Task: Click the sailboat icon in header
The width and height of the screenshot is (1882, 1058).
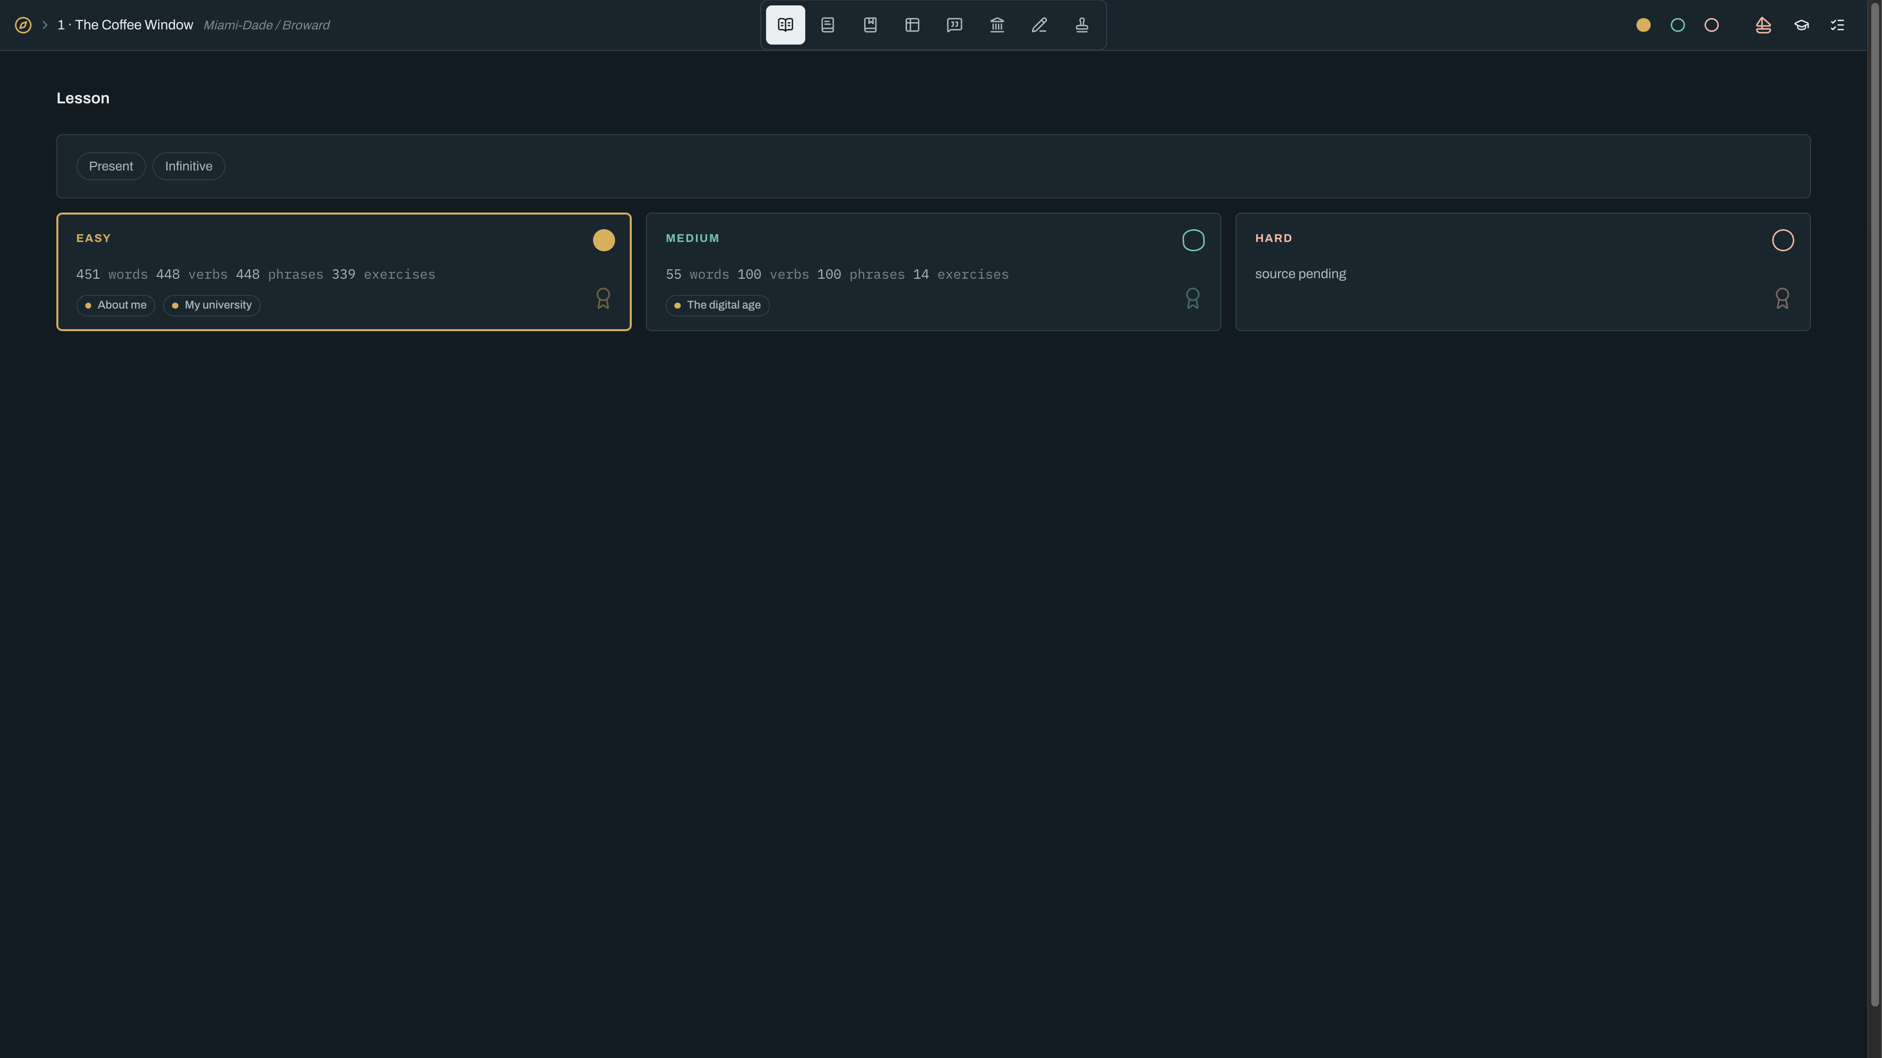Action: pos(1764,25)
